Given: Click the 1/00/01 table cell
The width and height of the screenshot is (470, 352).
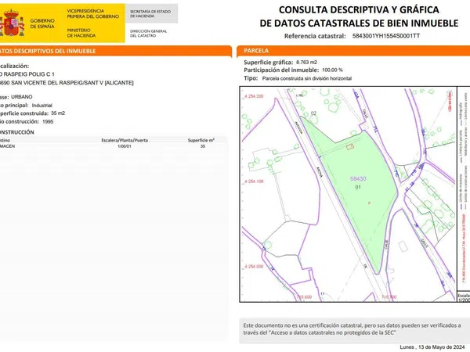Looking at the screenshot, I should coord(125,146).
